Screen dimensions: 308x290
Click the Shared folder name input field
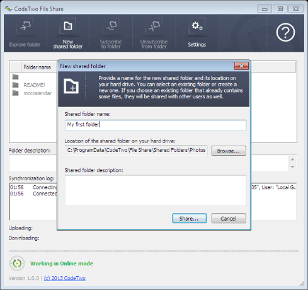(156, 125)
